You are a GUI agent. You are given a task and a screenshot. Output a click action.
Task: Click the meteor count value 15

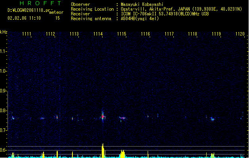(x=57, y=18)
